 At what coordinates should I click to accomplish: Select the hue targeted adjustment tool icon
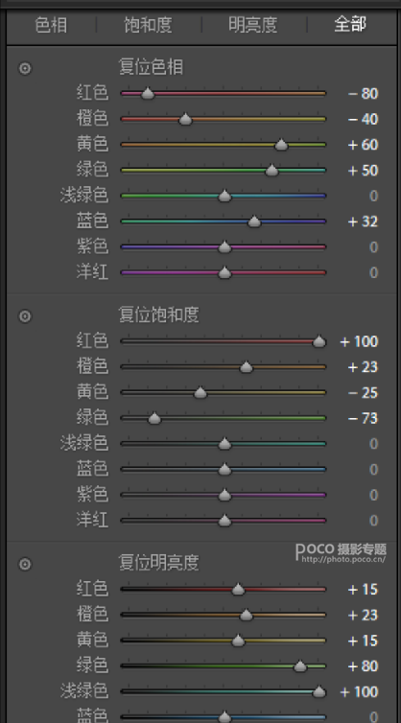click(25, 69)
